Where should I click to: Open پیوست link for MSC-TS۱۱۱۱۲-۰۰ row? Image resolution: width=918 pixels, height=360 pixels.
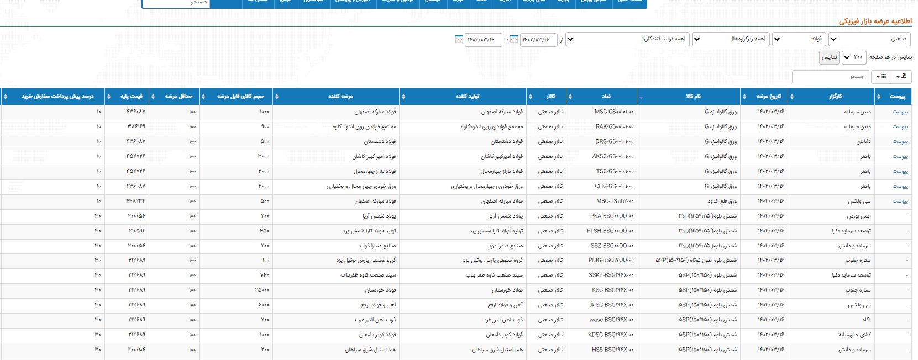coord(900,202)
